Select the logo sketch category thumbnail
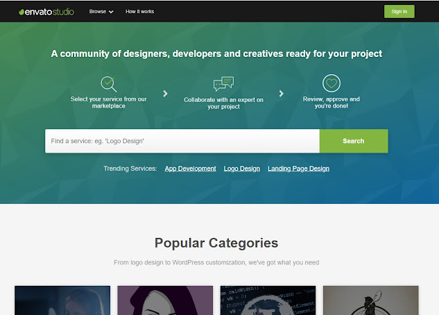Viewport: 439px width, 315px height. point(370,300)
